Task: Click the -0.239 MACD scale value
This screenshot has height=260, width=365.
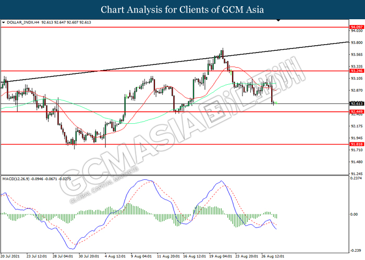Action: point(356,250)
